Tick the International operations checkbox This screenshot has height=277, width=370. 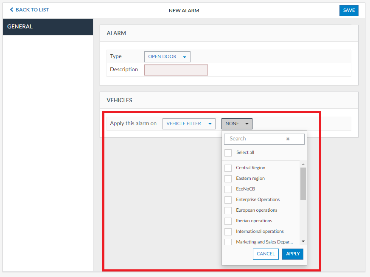228,232
